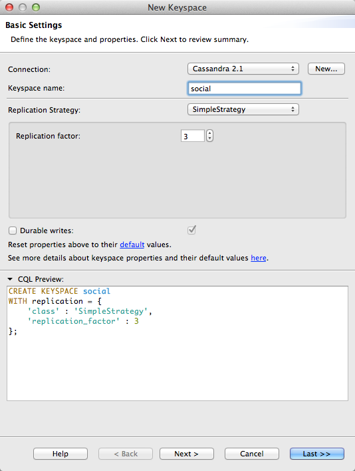
Task: Increase the replication factor with the stepper
Action: click(209, 133)
